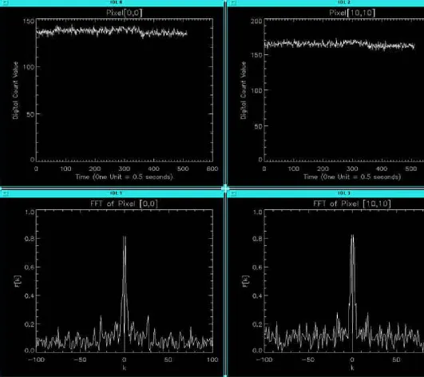Click 'Digital Count Value' label in IDL 2 window
The image size is (424, 377).
pos(244,90)
